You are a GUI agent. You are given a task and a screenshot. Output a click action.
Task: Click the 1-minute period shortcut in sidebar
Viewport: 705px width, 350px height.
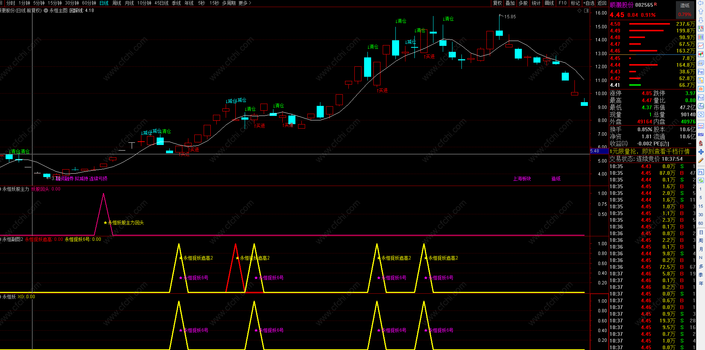[701, 189]
